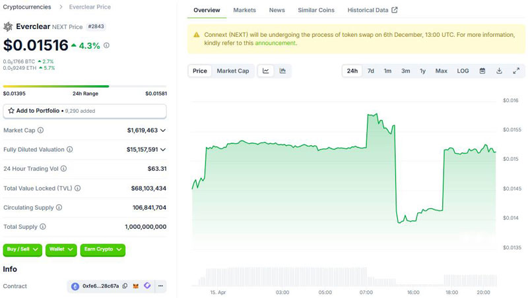Expand Market Cap value chevron
Screen dimensions: 528x298
[163, 130]
